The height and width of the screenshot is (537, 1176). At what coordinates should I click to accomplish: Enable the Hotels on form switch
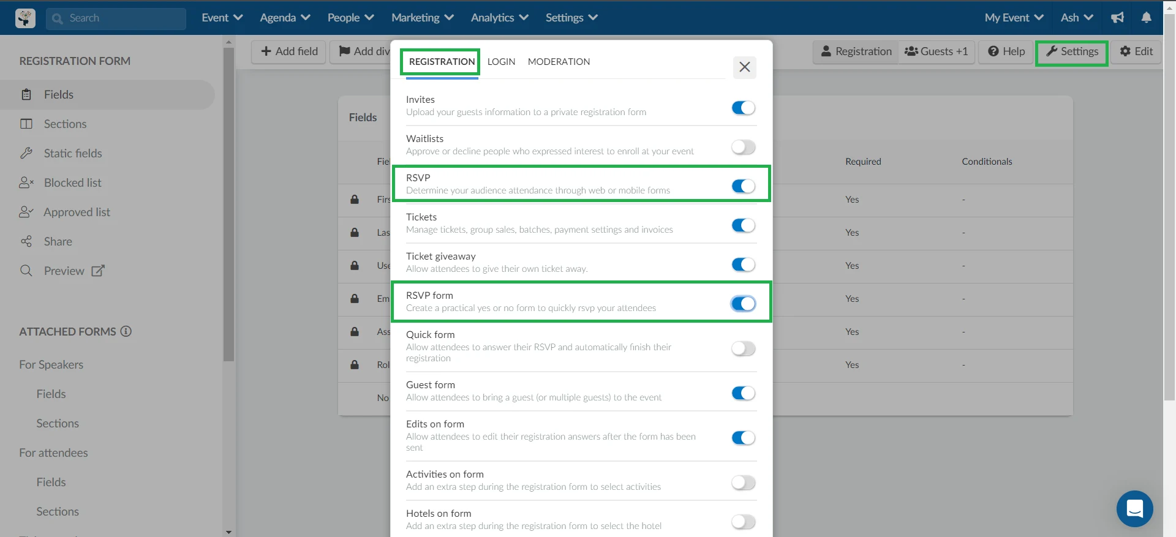pos(743,522)
